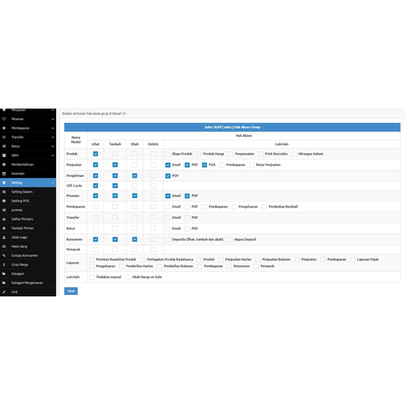Click the wrench icon next to Unit
Image resolution: width=405 pixels, height=405 pixels.
(x=4, y=292)
